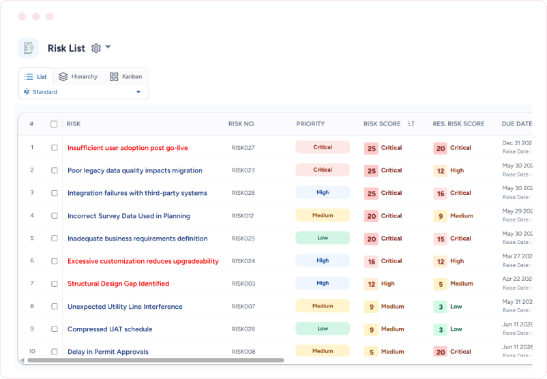Open the settings gear next to Risk List
The image size is (547, 379).
(96, 48)
